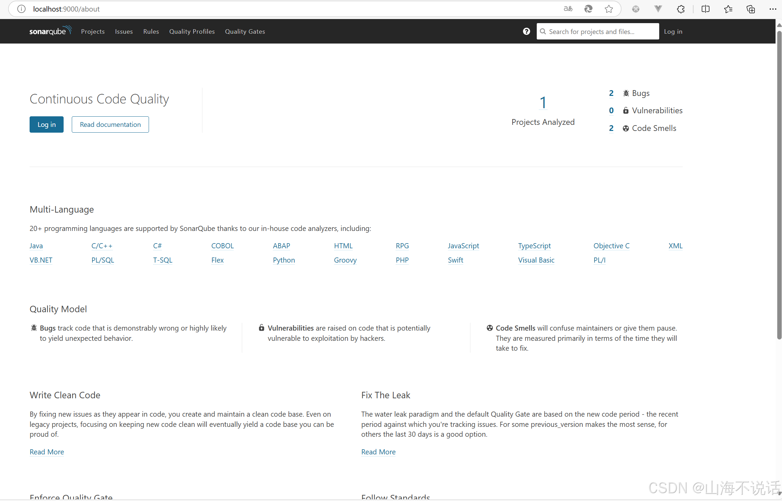Click the bug icon next to Bugs
Image resolution: width=782 pixels, height=501 pixels.
(626, 93)
